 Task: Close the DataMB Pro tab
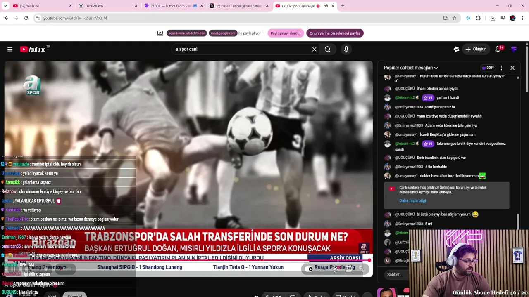[136, 6]
